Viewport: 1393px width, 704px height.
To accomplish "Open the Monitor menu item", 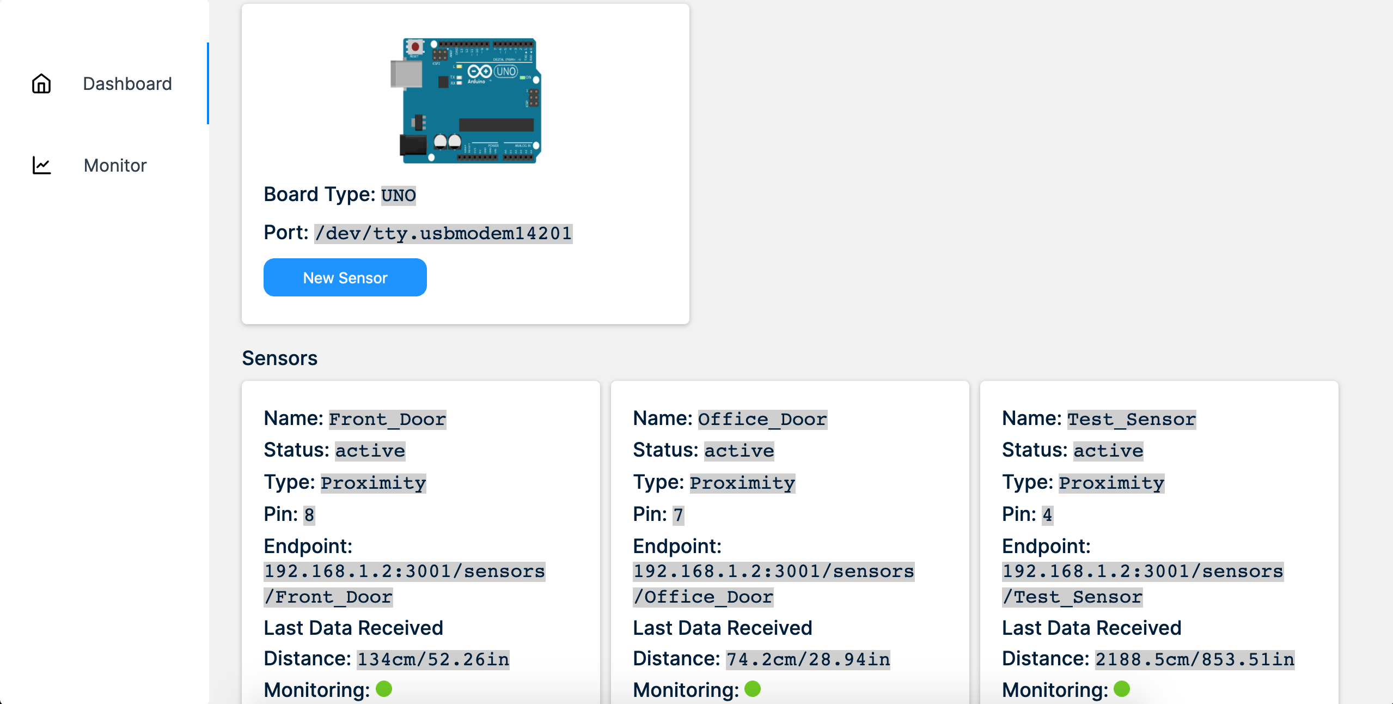I will [x=105, y=165].
